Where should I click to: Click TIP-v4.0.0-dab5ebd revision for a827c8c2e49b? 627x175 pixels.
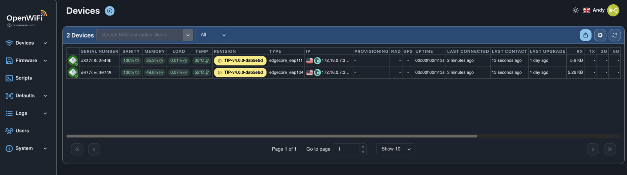tap(240, 61)
